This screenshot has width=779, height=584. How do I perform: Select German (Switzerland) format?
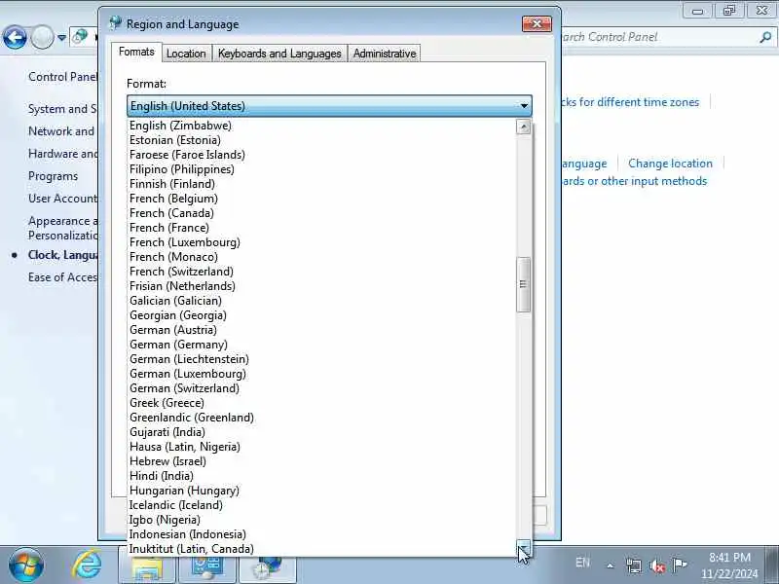pyautogui.click(x=322, y=388)
